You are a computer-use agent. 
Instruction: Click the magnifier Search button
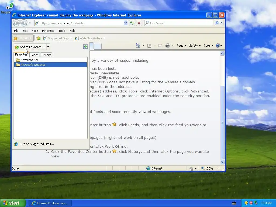click(x=217, y=23)
